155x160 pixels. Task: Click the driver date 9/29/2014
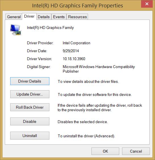[x=71, y=51]
